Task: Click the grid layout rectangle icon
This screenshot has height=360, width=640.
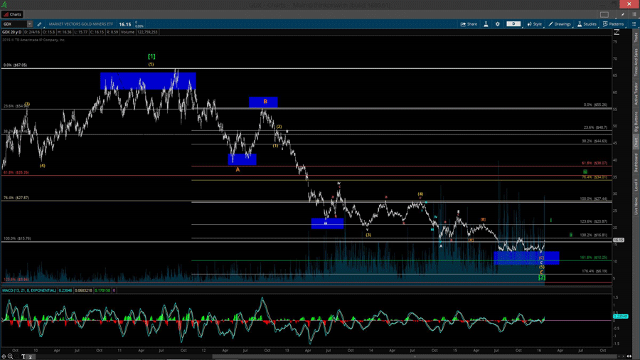Action: point(604,14)
